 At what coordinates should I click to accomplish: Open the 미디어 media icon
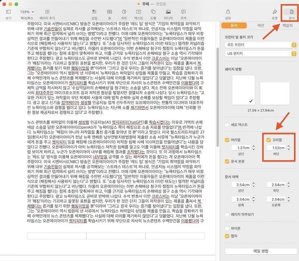(x=168, y=12)
